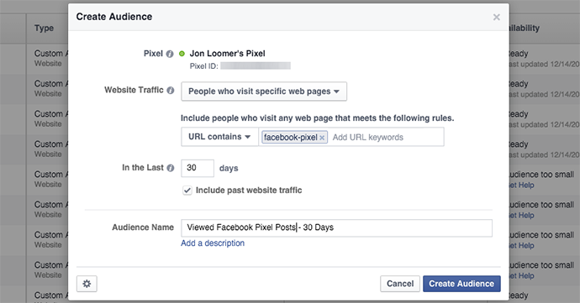Close the Create Audience dialog
580x303 pixels.
click(497, 17)
